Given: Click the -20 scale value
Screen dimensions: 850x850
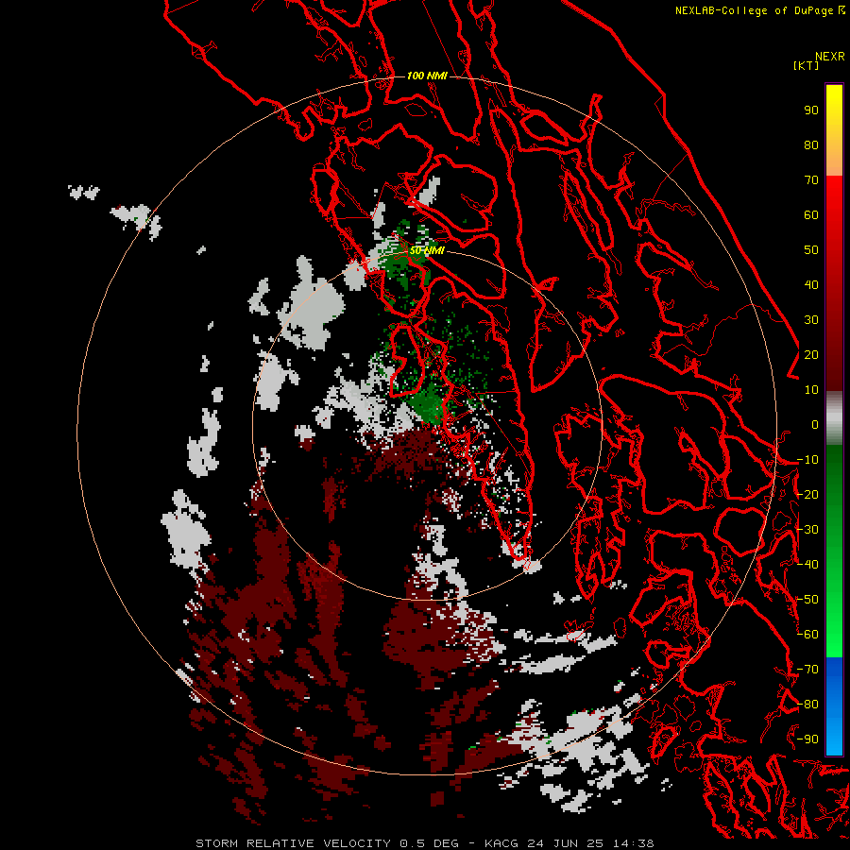Looking at the screenshot, I should coord(807,495).
